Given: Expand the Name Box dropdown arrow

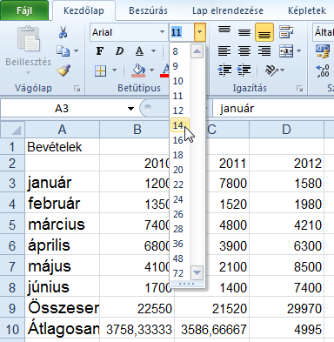Looking at the screenshot, I should 130,109.
